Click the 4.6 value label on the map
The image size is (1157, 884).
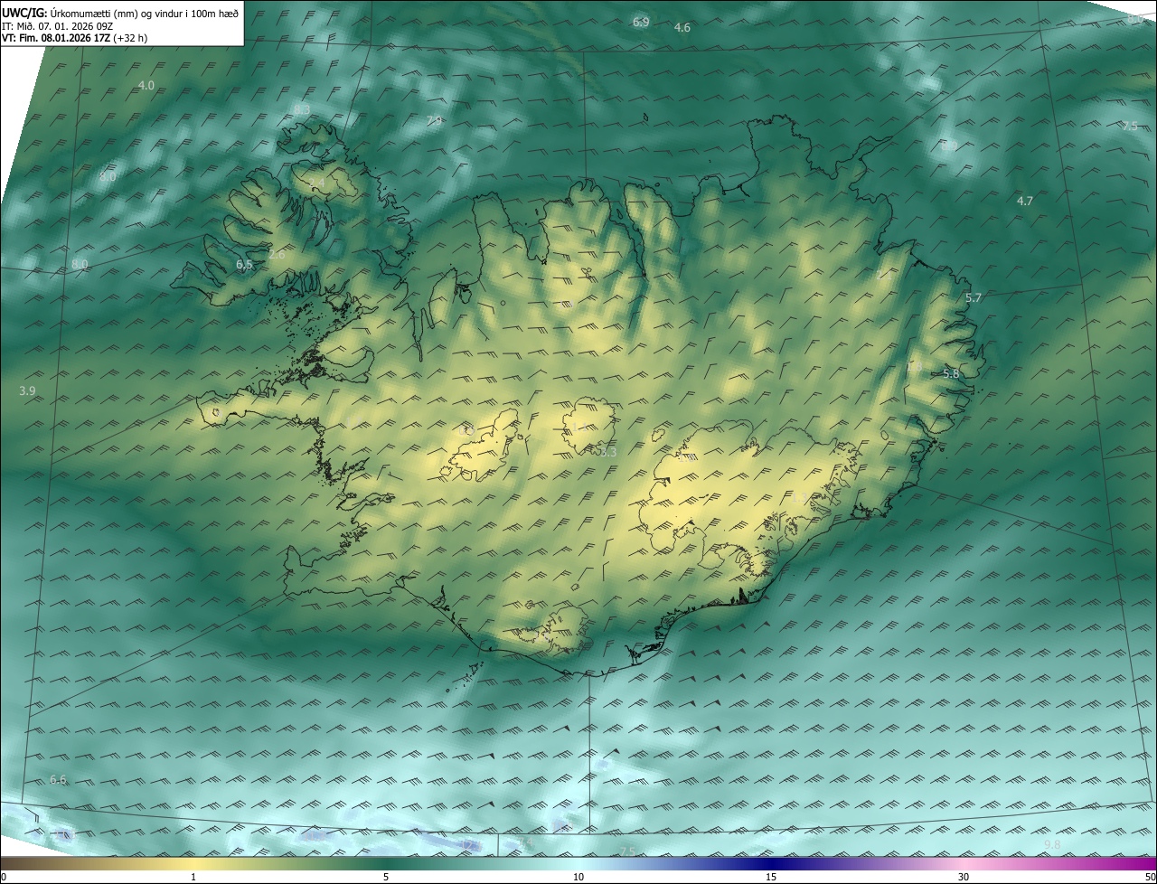tap(682, 28)
